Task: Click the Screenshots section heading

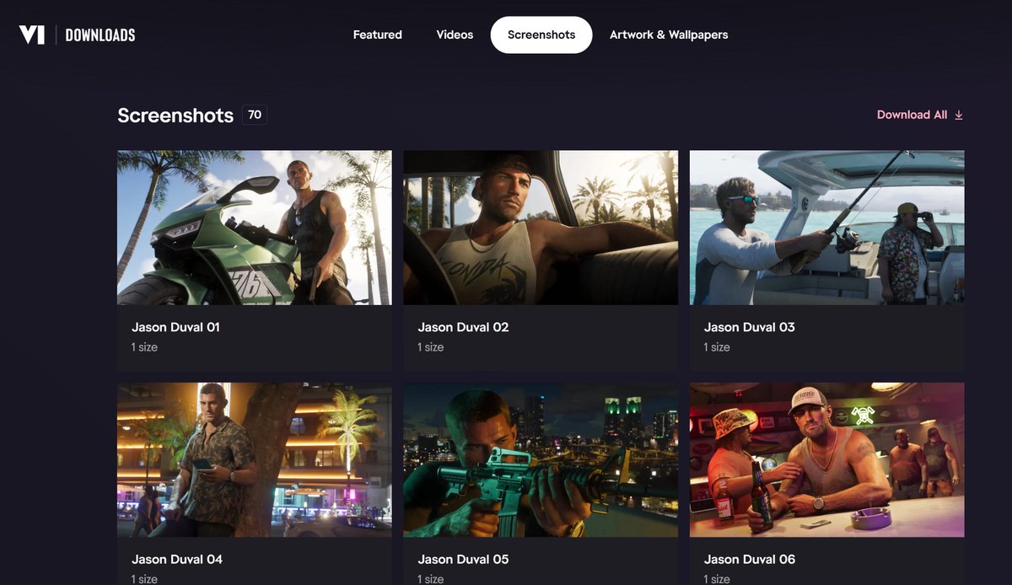Action: [x=175, y=115]
